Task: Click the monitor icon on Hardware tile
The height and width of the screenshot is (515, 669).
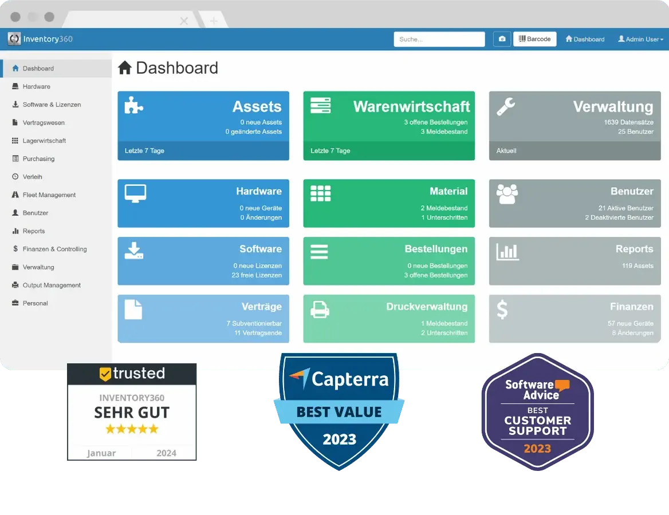Action: [x=135, y=193]
